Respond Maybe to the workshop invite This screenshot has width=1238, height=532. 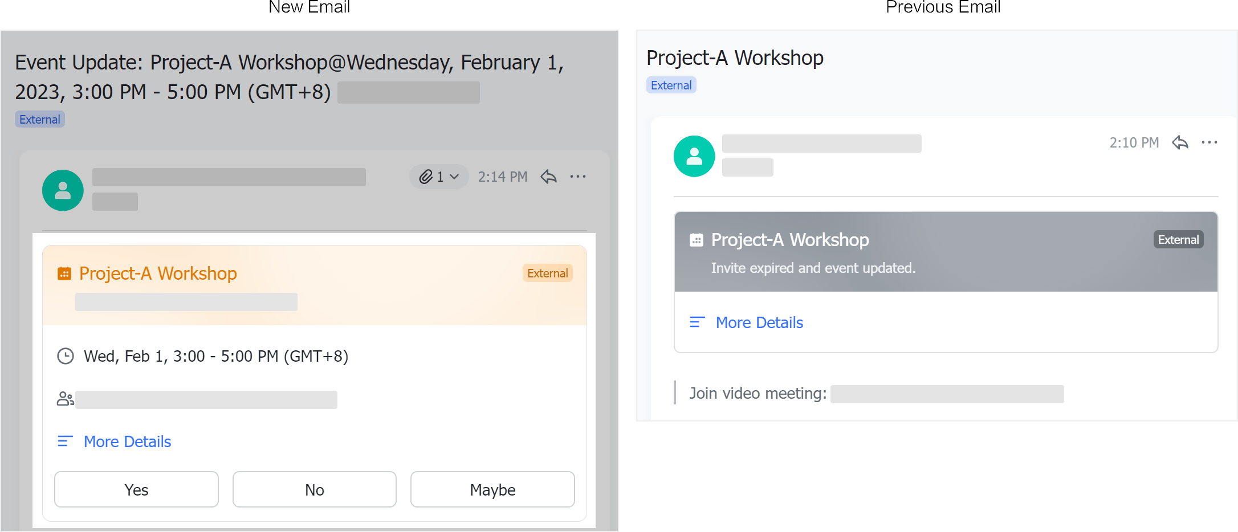tap(492, 489)
